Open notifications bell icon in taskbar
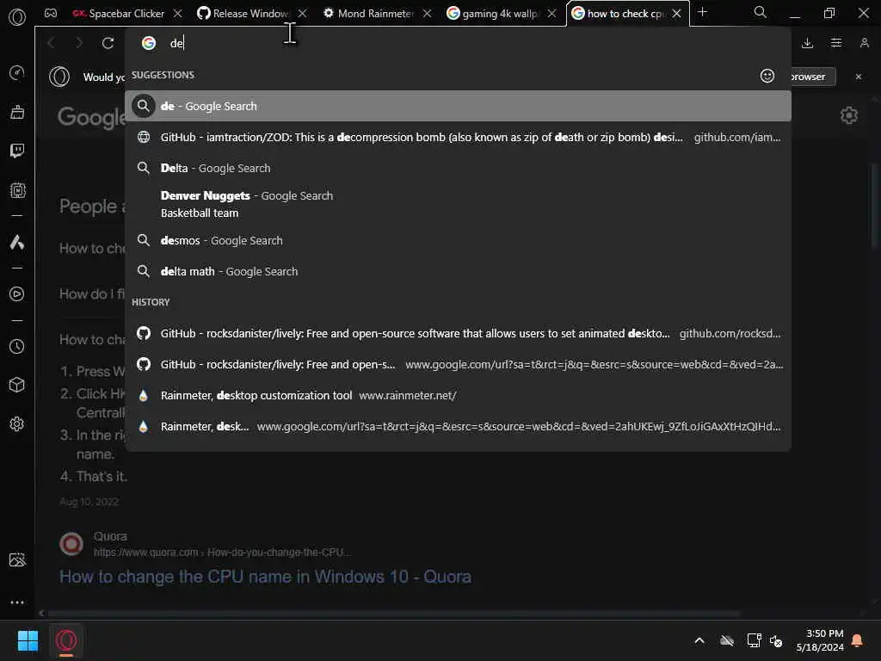 [x=858, y=640]
